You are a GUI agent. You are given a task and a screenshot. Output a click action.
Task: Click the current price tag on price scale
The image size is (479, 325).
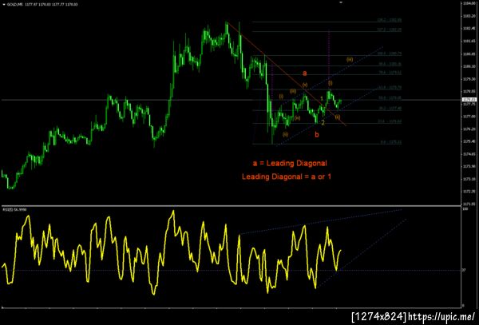click(x=470, y=100)
